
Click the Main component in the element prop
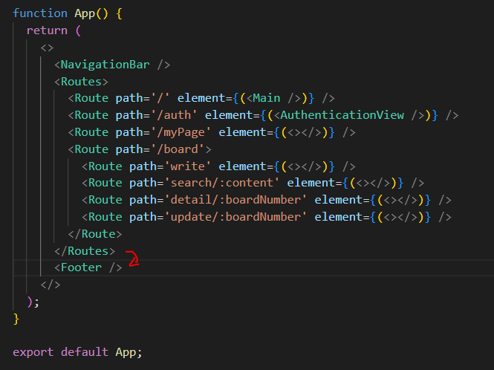point(266,98)
